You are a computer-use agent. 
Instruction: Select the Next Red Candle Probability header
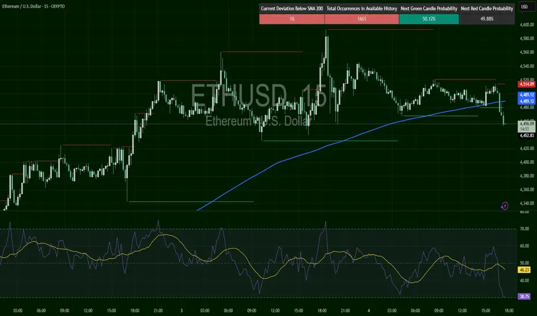[x=487, y=9]
